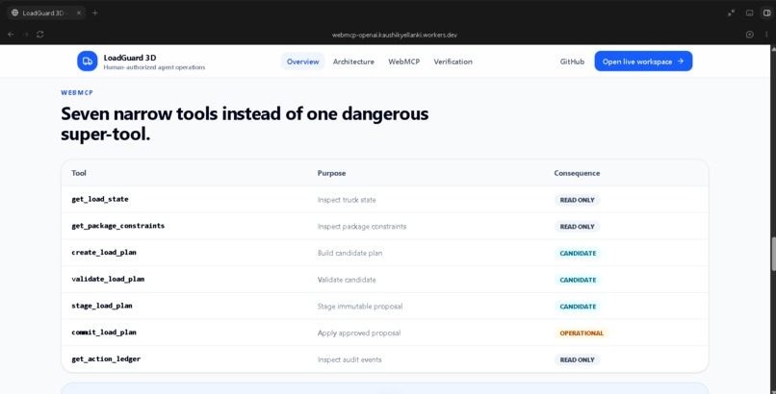776x394 pixels.
Task: Open the GitHub link
Action: pos(572,62)
